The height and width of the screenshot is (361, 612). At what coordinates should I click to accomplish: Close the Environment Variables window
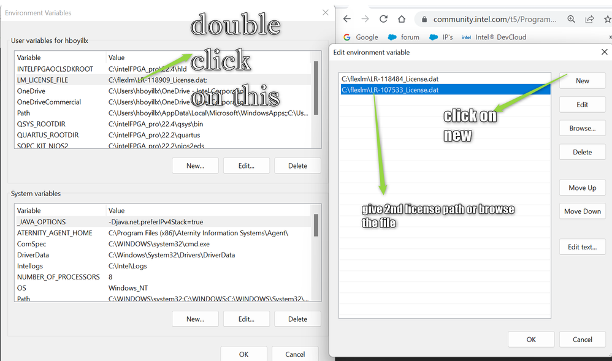click(326, 12)
